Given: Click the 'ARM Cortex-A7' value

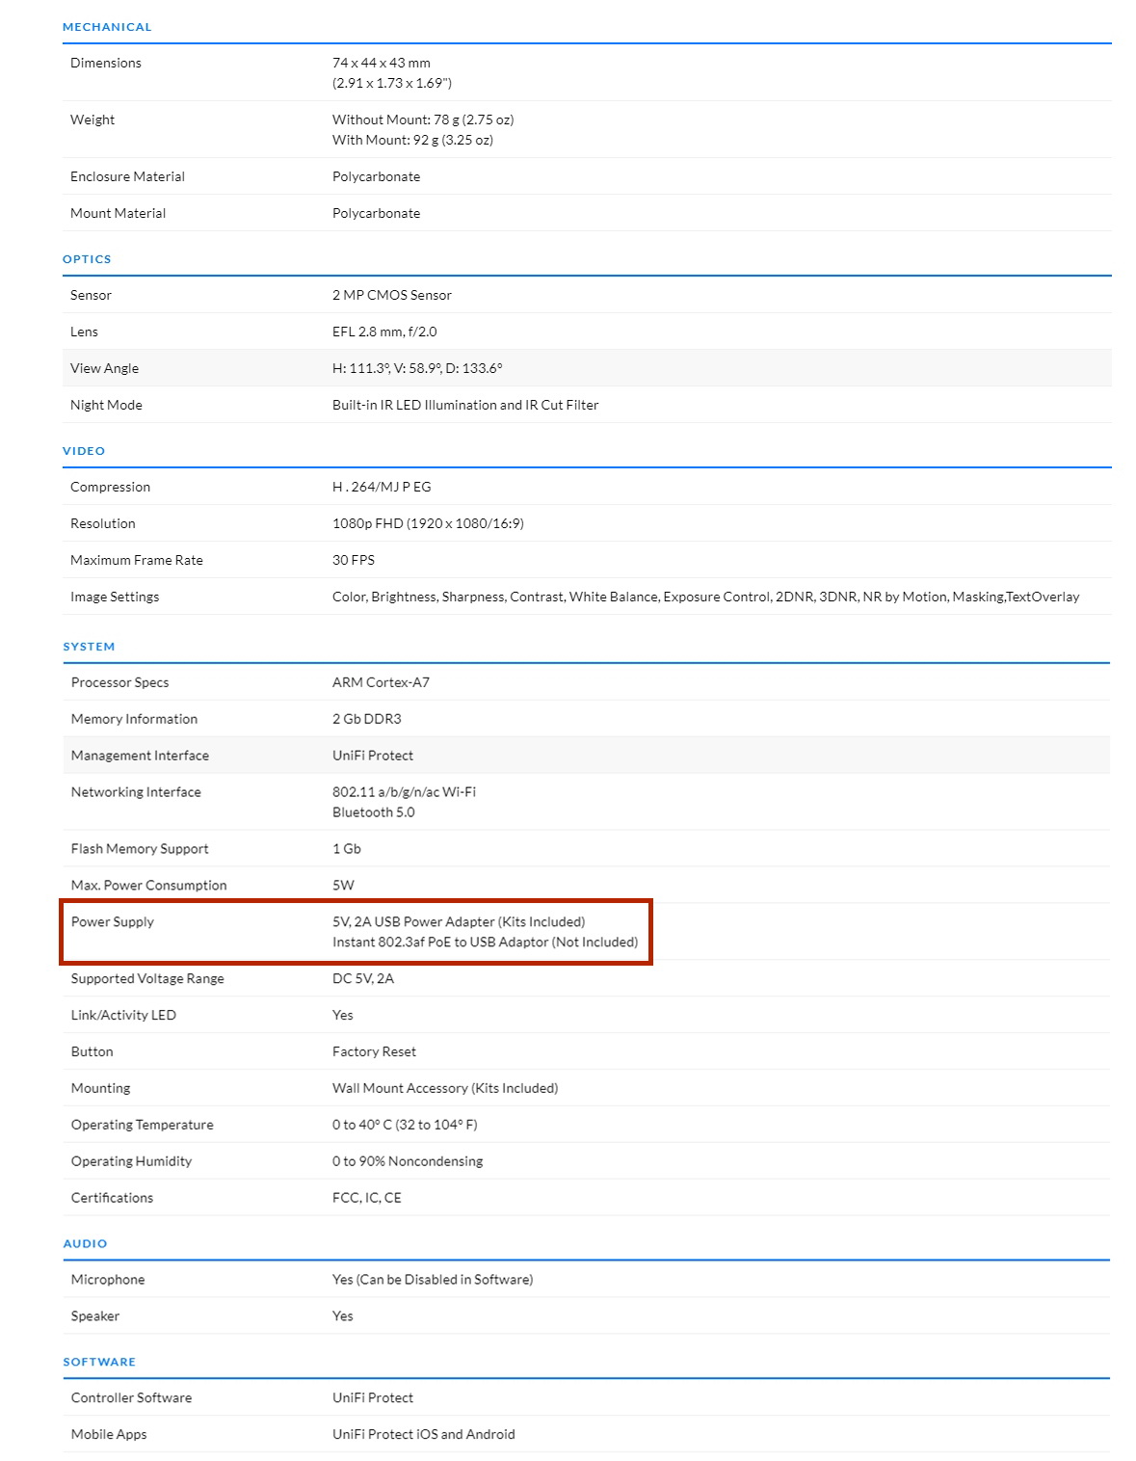Looking at the screenshot, I should pos(381,682).
